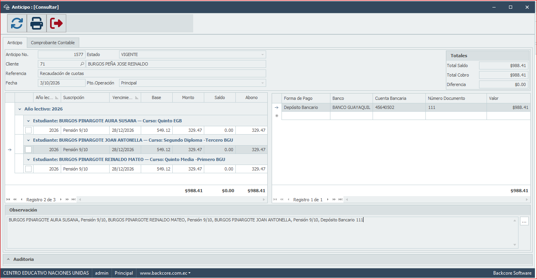Click the horizontal scrollbar under the payments grid
This screenshot has width=537, height=279.
coord(437,200)
